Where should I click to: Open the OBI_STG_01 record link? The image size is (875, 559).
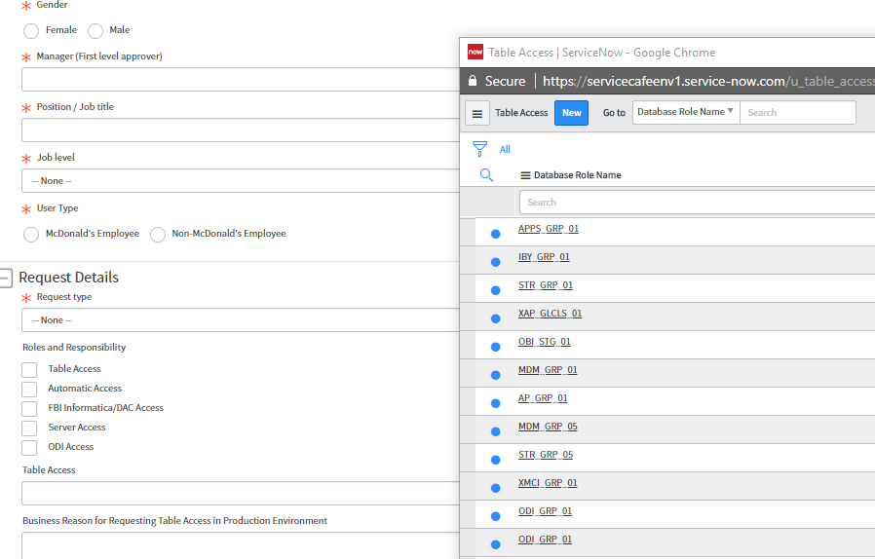click(544, 342)
